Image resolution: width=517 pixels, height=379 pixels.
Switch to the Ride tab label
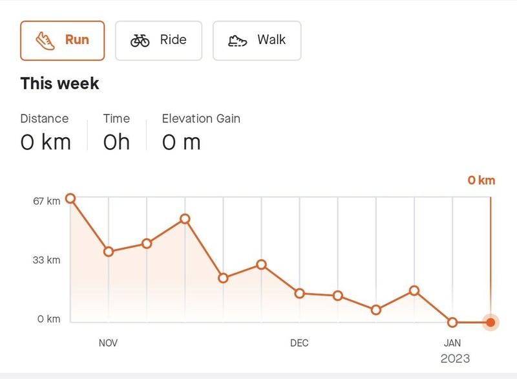[x=173, y=40]
